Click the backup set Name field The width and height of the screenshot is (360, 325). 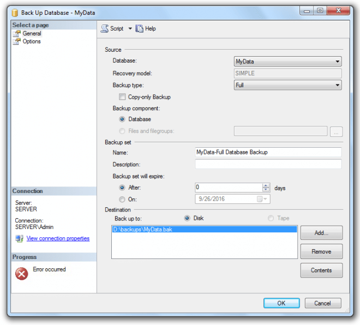tap(268, 152)
